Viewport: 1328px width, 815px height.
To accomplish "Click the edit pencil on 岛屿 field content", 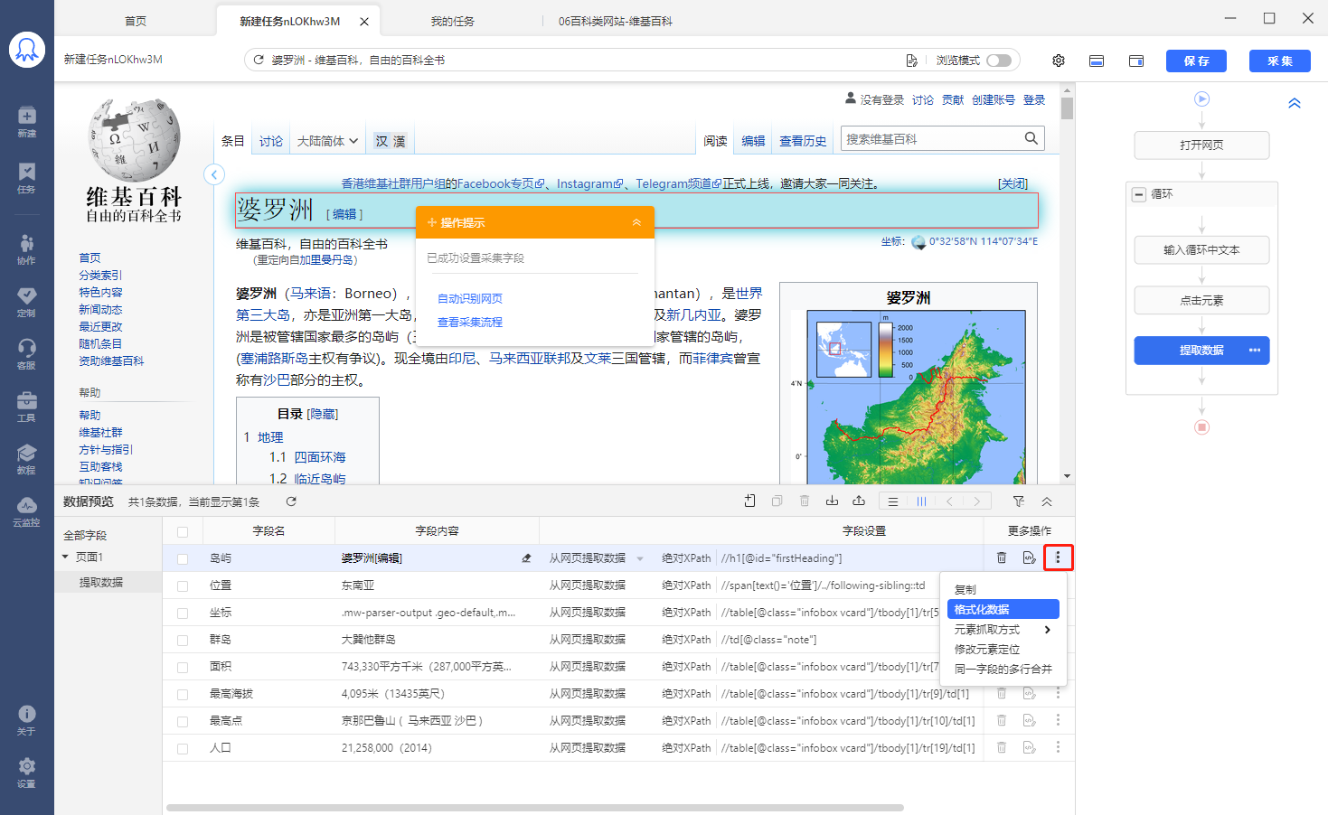I will [526, 558].
